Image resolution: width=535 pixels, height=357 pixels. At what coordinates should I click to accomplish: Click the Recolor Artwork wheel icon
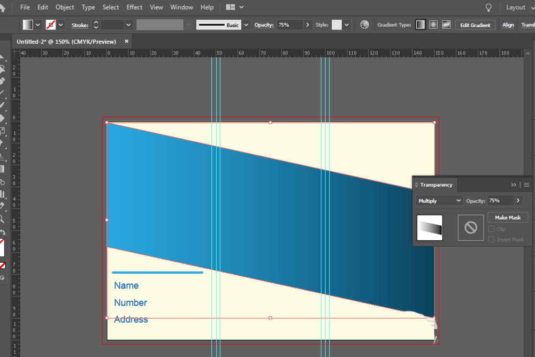tap(364, 25)
